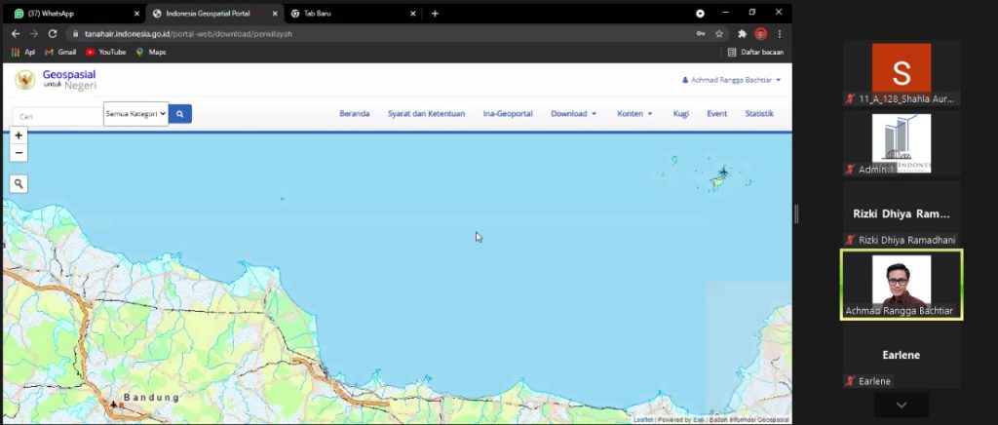
Task: Click the Leaflet attribution link
Action: point(642,420)
